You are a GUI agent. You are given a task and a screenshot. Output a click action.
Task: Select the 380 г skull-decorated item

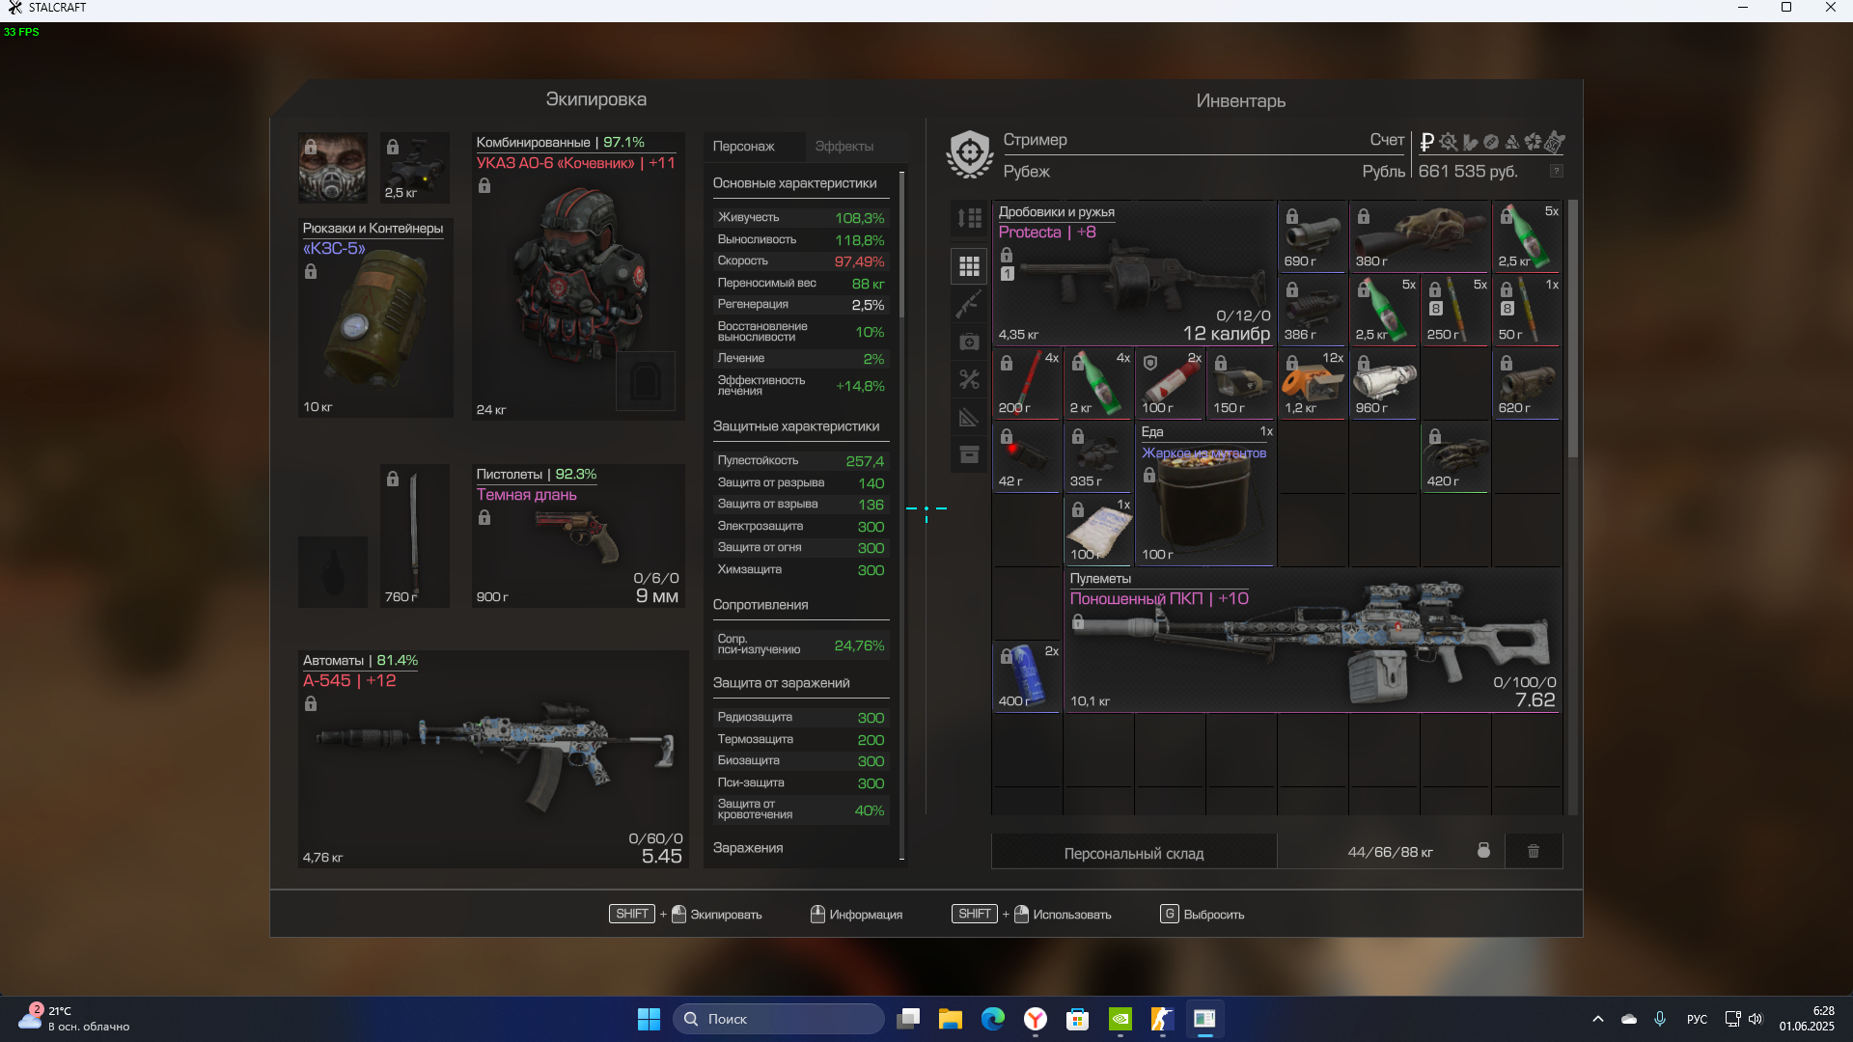tap(1420, 237)
